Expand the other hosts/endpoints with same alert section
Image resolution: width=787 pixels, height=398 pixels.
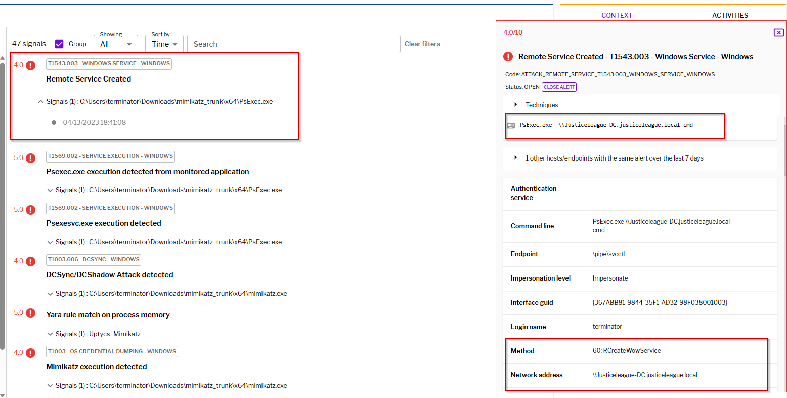point(515,158)
